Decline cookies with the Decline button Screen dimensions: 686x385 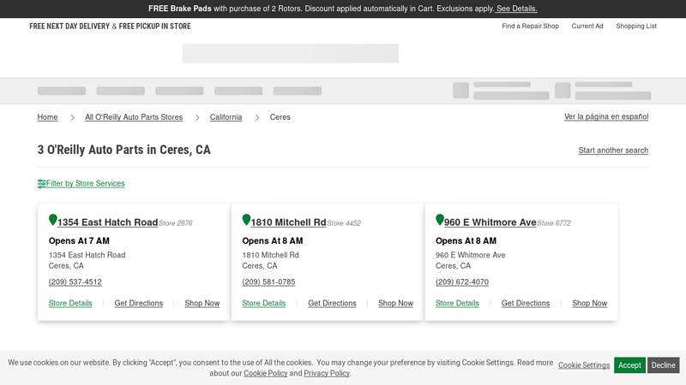[x=663, y=365]
